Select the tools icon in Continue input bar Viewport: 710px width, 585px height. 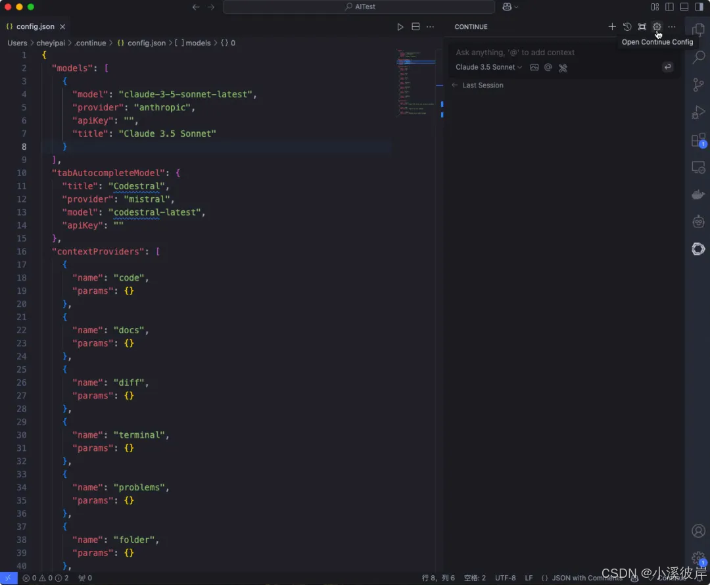(x=563, y=67)
